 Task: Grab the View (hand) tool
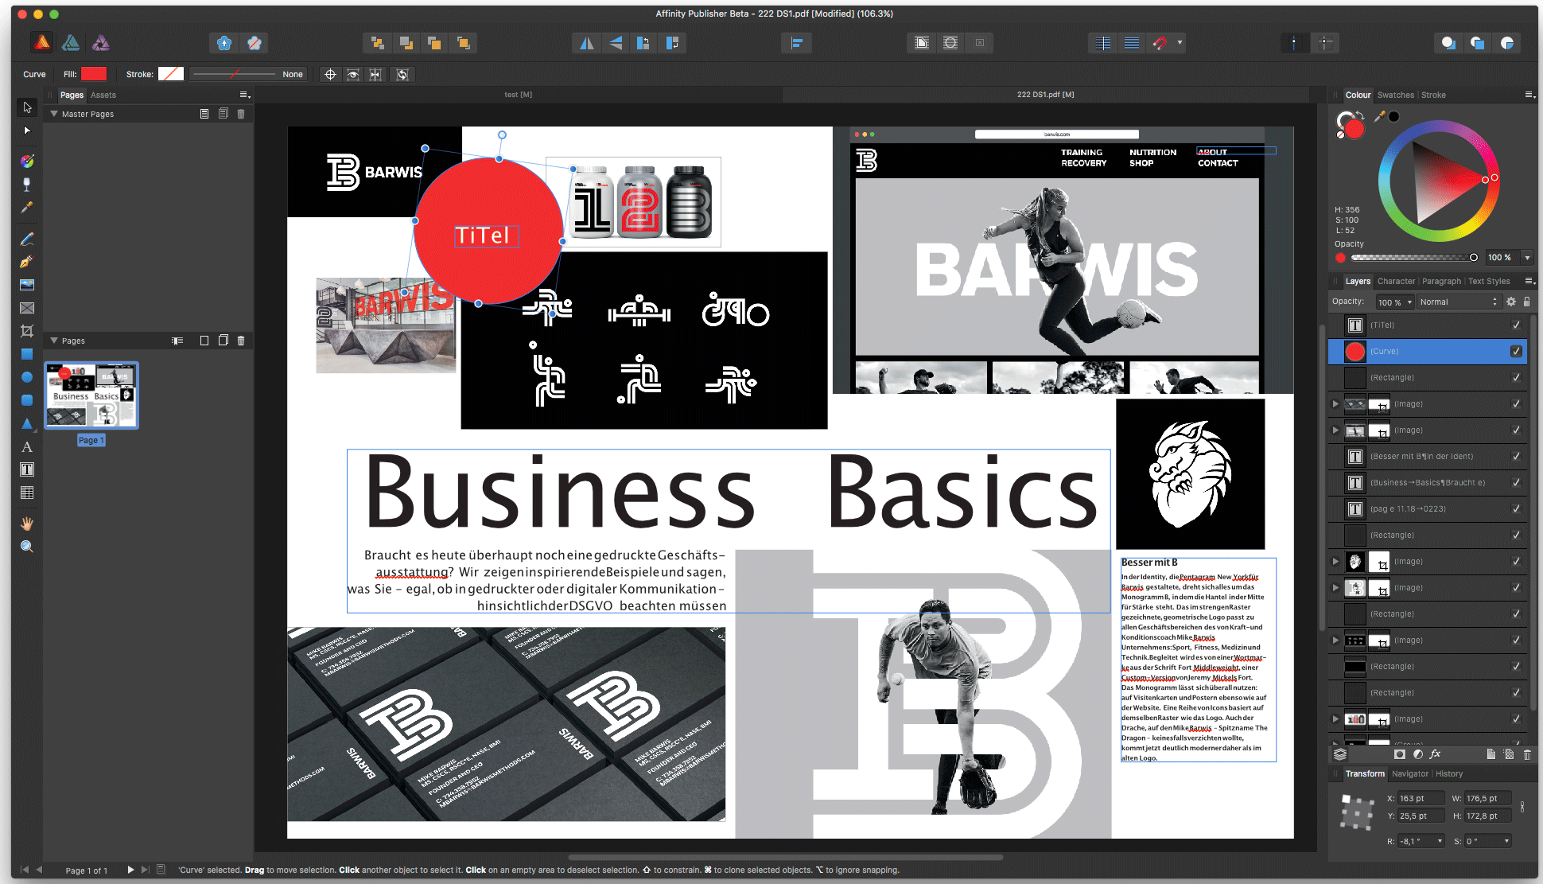click(26, 524)
